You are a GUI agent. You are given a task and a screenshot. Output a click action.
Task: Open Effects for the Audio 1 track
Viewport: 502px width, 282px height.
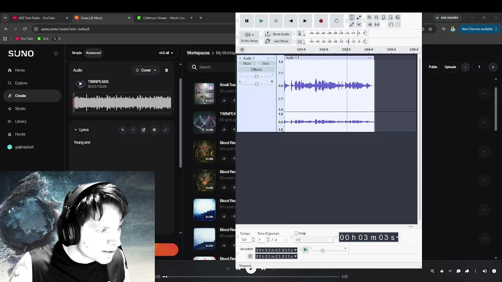tap(256, 70)
